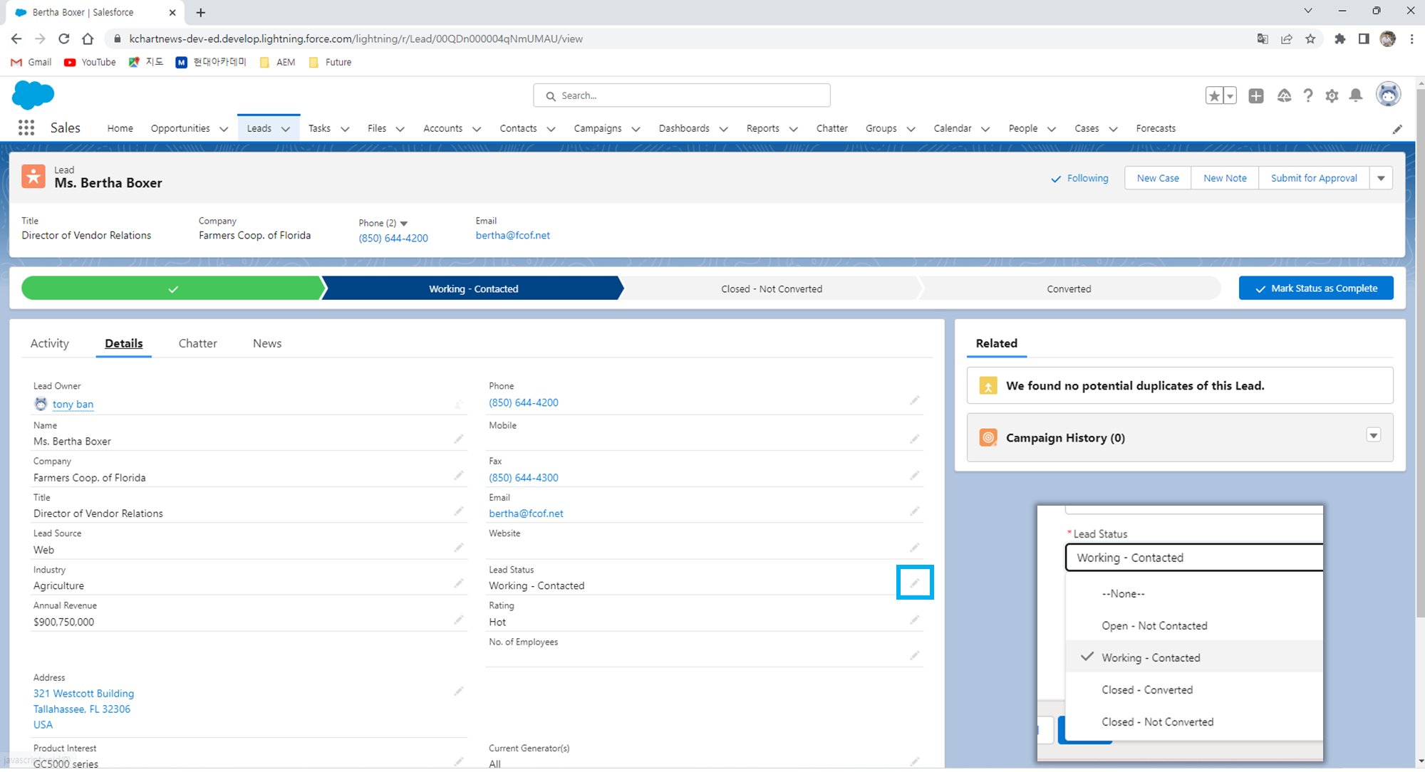Open the tony ban owner link
The image size is (1425, 772).
73,404
